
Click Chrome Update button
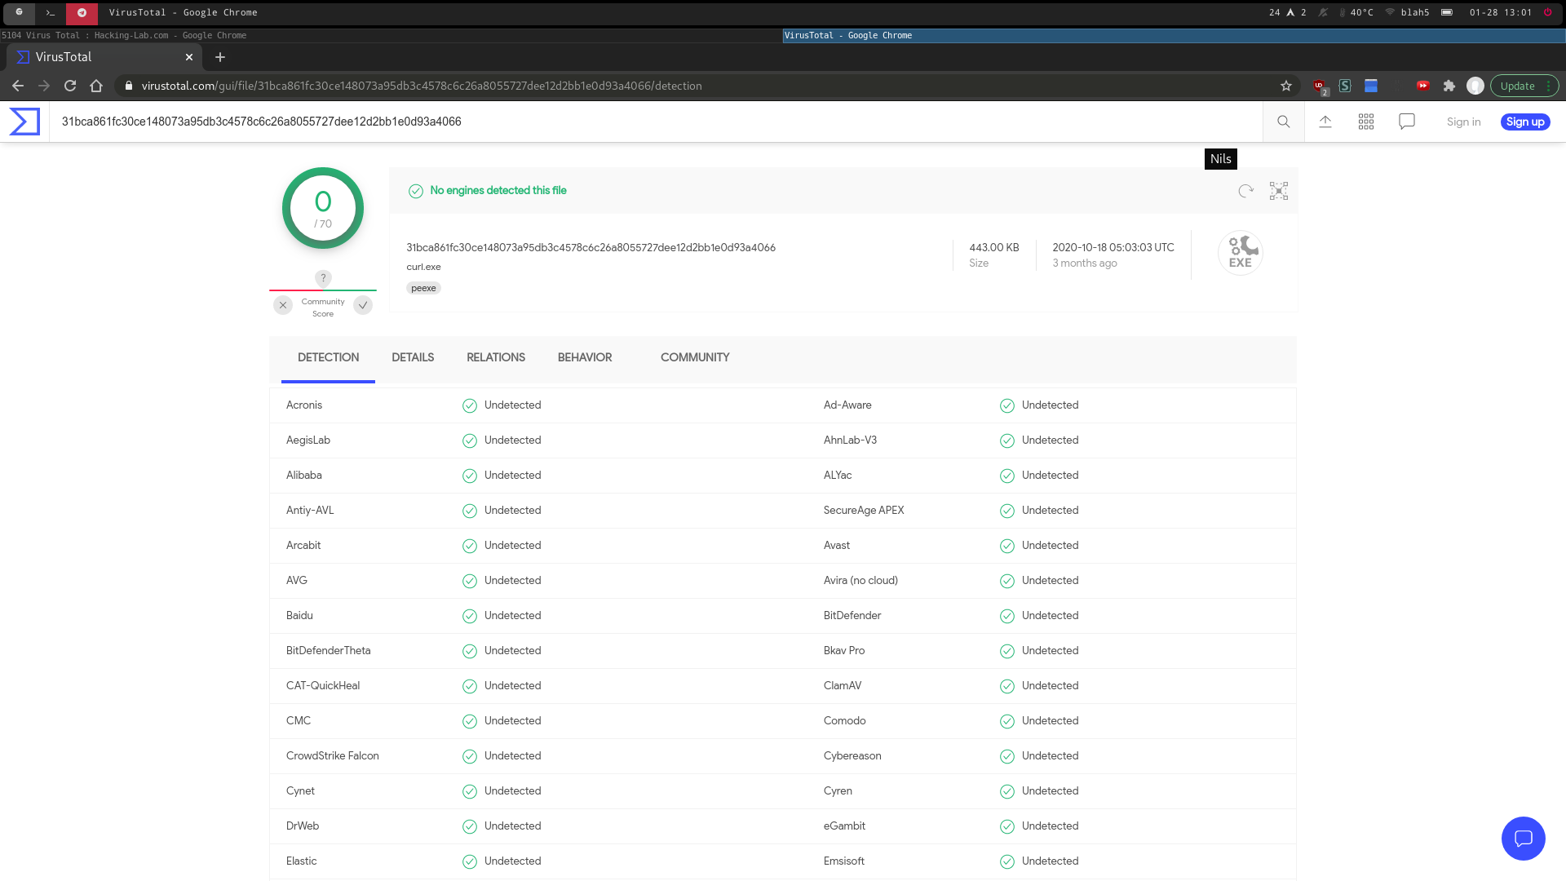pos(1517,86)
